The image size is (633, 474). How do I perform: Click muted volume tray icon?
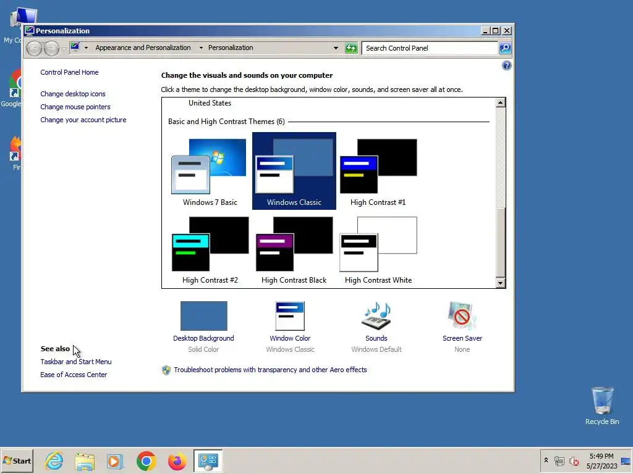coord(574,460)
